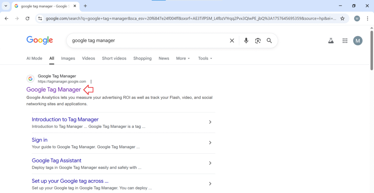Reload the current page
374x193 pixels.
coord(27,19)
